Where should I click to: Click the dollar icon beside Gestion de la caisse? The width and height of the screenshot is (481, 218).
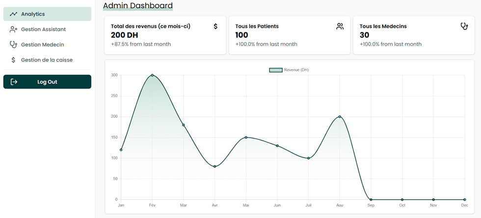tap(14, 60)
